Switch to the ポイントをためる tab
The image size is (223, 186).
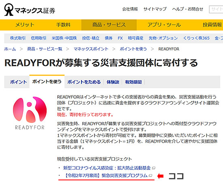click(x=84, y=82)
